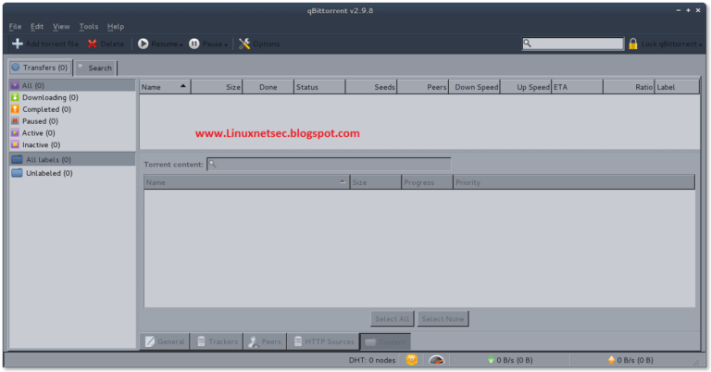
Task: Click the connection status icon in status bar
Action: (x=412, y=360)
